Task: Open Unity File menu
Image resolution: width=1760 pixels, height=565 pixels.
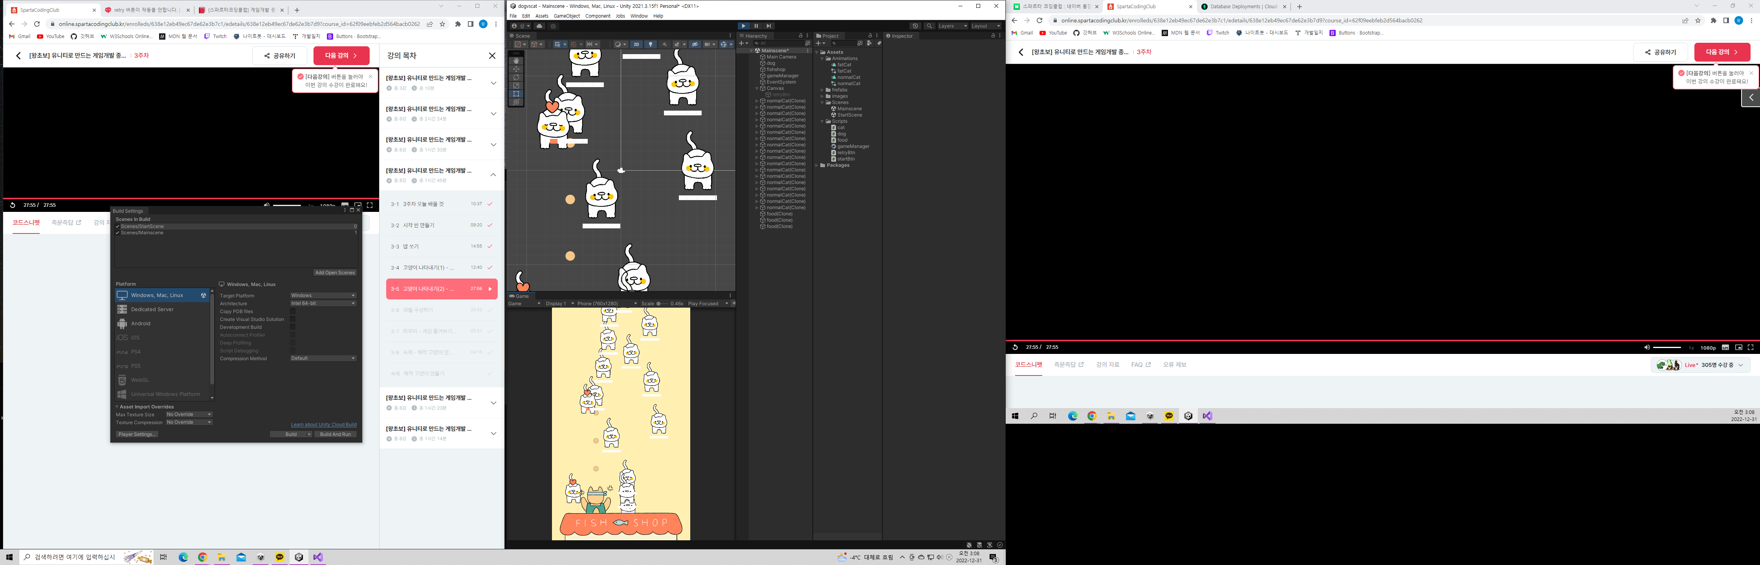Action: (x=513, y=16)
